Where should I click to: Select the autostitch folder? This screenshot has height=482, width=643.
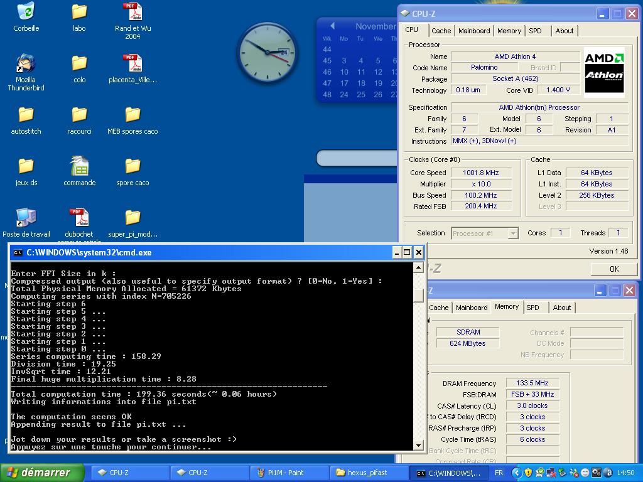coord(26,115)
